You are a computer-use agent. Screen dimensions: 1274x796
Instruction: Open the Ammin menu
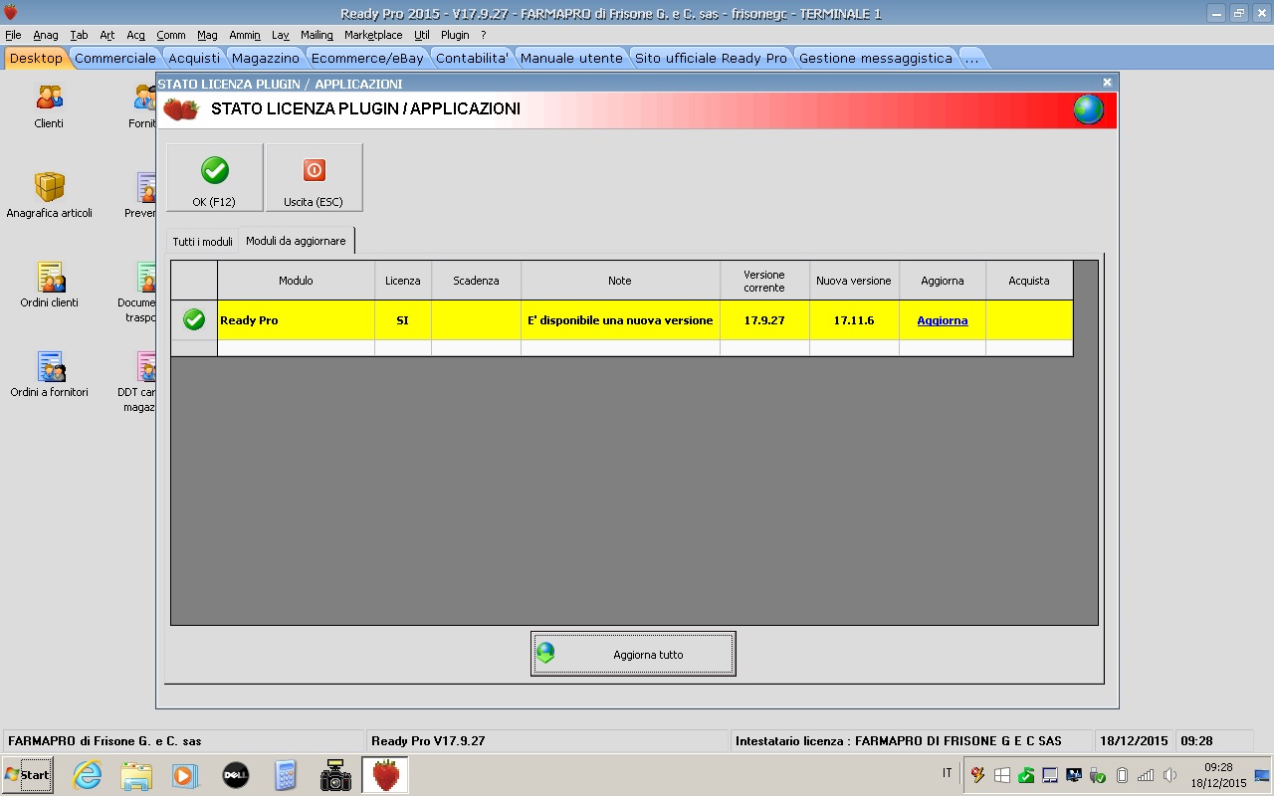pyautogui.click(x=245, y=35)
